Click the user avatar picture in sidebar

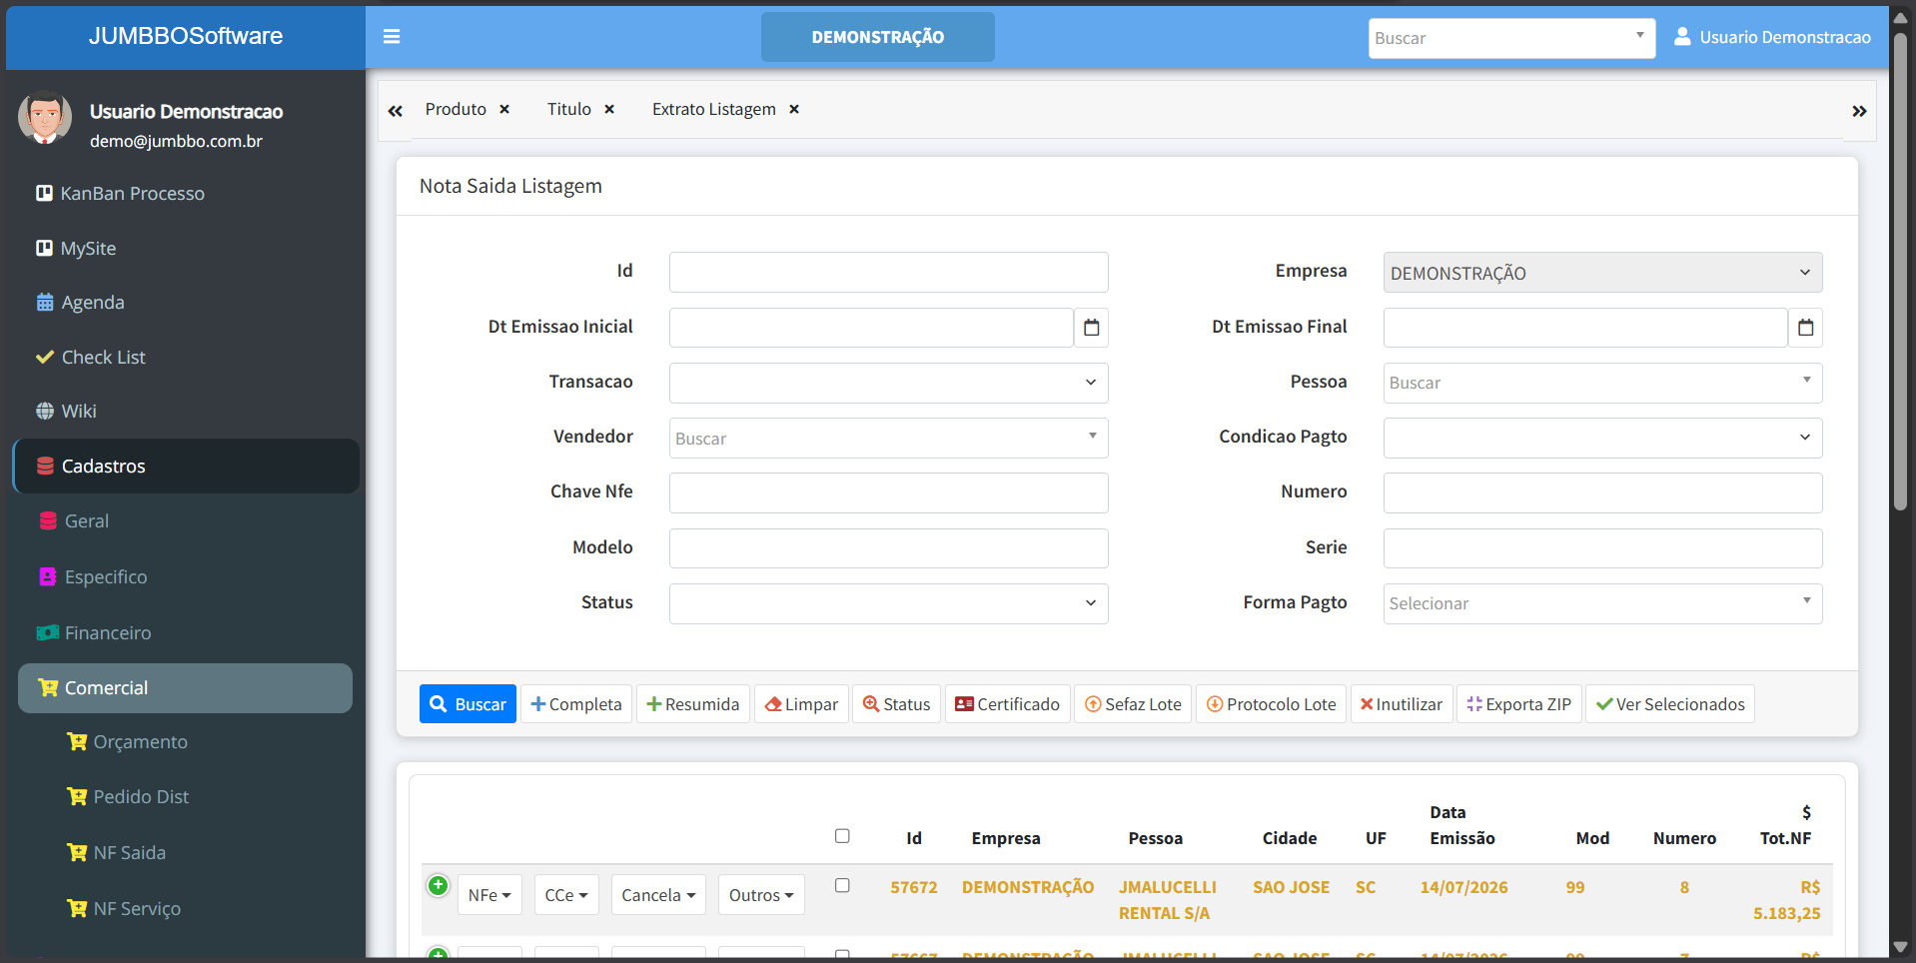coord(45,117)
